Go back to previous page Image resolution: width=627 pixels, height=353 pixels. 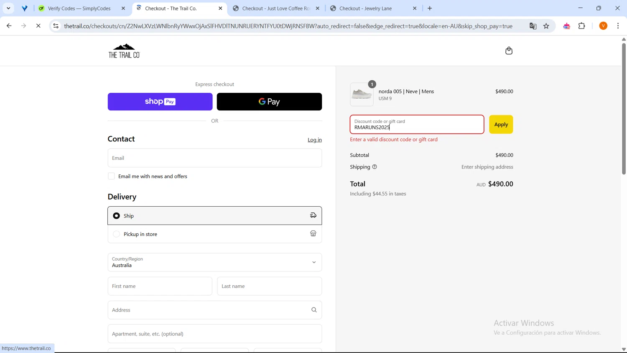(x=9, y=26)
